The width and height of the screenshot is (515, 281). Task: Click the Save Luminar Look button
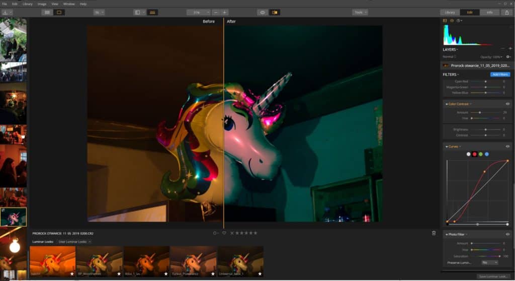click(x=493, y=276)
